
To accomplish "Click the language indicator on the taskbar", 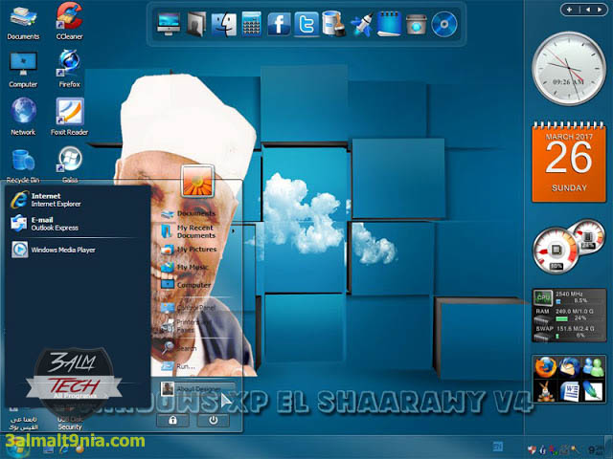I will [498, 447].
